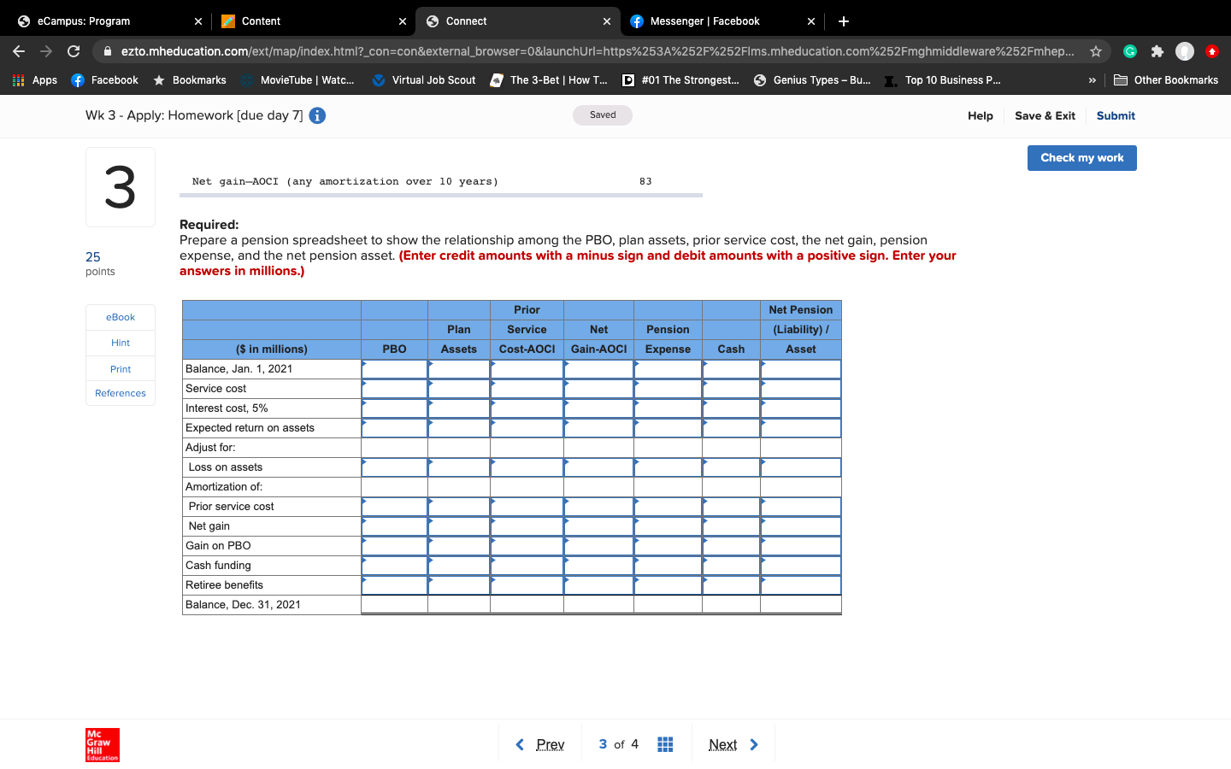Open the Other Bookmarks folder
Screen dimensions: 1231x769
point(1166,80)
